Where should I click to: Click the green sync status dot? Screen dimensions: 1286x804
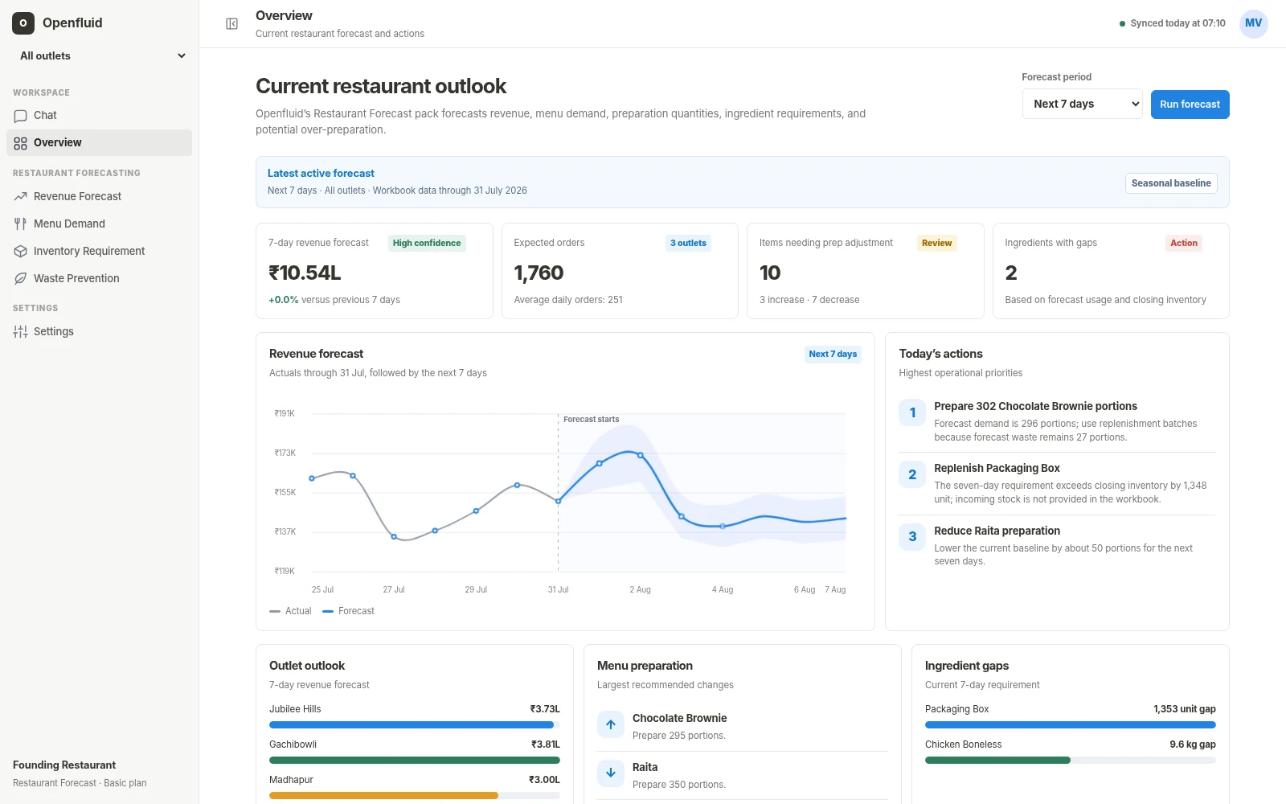(1122, 24)
